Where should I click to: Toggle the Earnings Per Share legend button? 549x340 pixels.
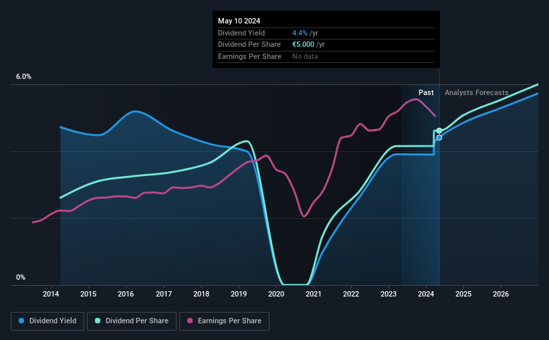pos(224,321)
